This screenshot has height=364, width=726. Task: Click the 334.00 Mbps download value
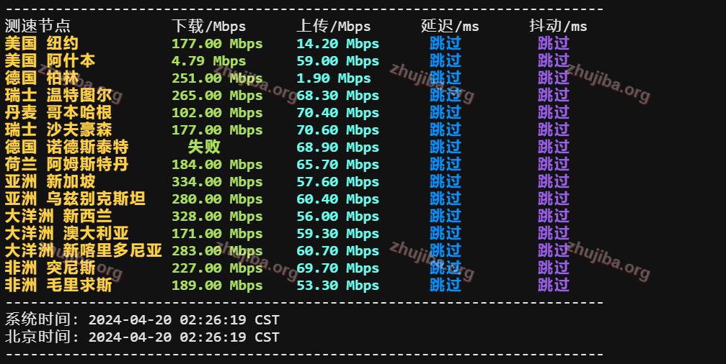pyautogui.click(x=217, y=181)
